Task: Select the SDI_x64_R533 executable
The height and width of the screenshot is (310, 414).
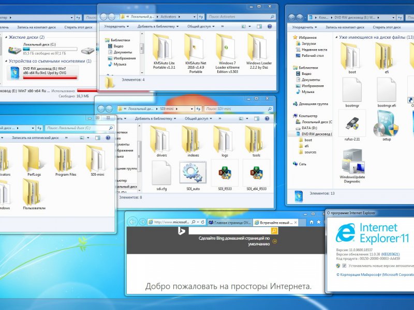Action: tap(256, 176)
